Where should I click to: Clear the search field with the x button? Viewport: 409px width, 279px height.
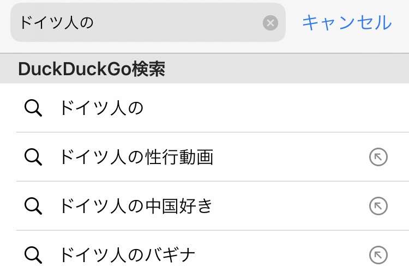coord(270,23)
